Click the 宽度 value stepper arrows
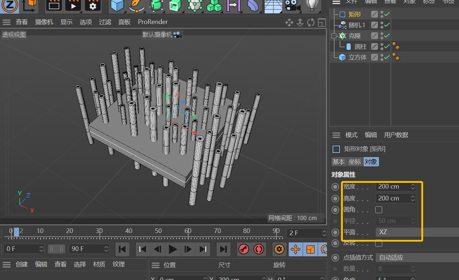The image size is (459, 280). [x=413, y=186]
